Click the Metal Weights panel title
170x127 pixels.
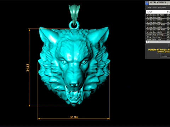158,2
